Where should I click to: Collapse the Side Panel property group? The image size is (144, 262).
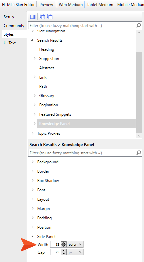[x=33, y=237]
